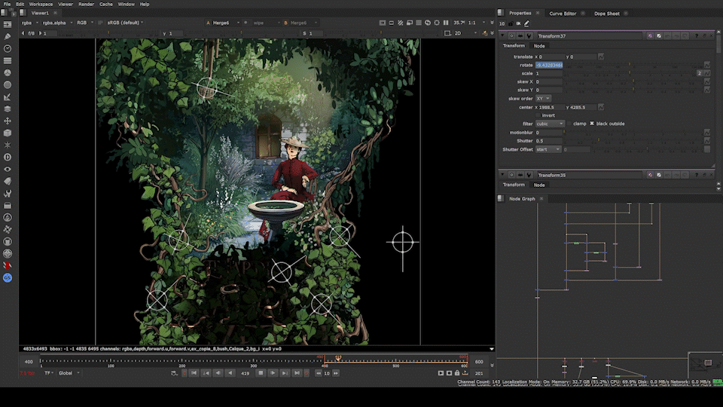
Task: Open the skew order XY dropdown
Action: [x=543, y=99]
